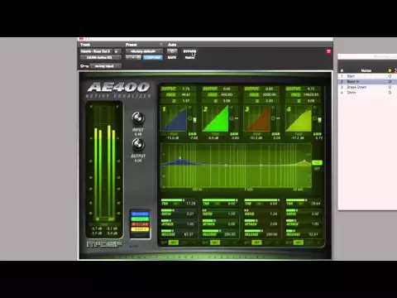The height and width of the screenshot is (298, 397).
Task: Click band 1 node on EQ graph
Action: click(x=180, y=158)
